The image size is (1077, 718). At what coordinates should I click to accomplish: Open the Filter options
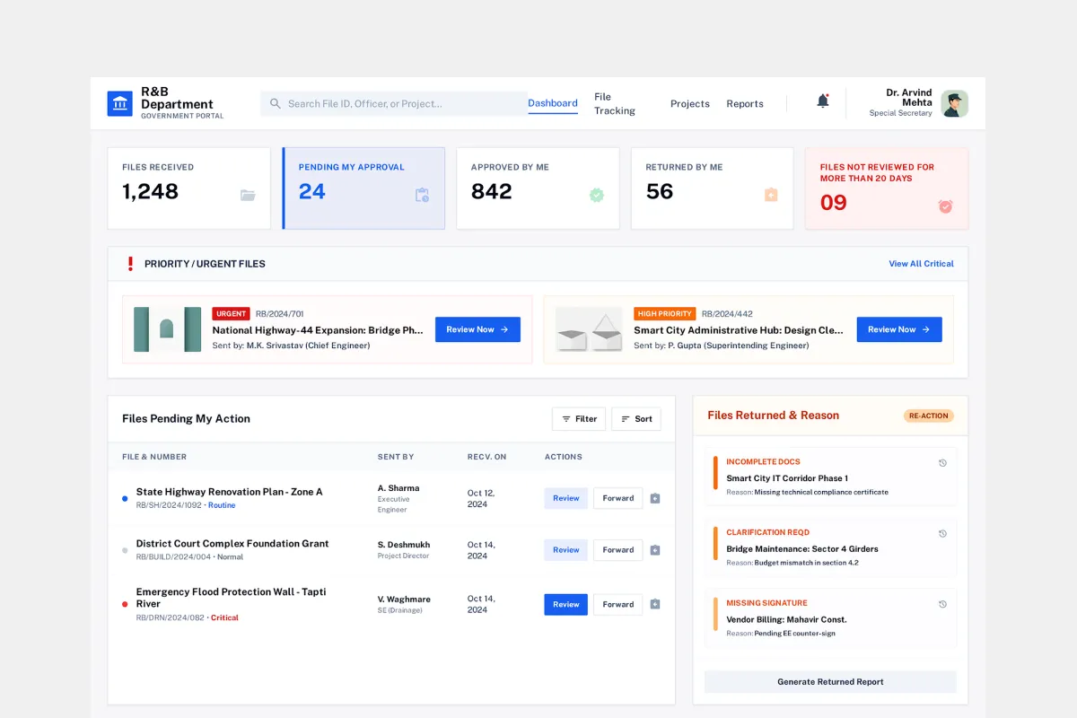pos(579,418)
